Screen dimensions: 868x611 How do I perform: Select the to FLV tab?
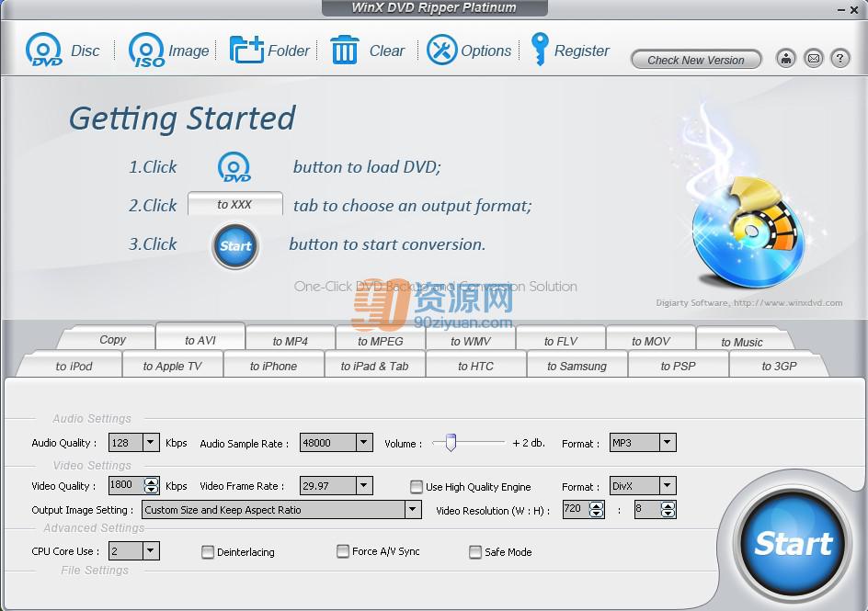(561, 341)
